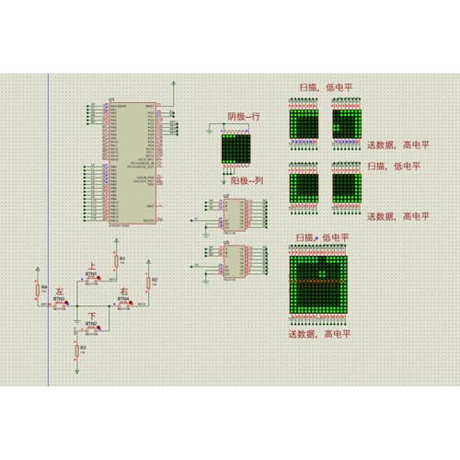Select the power terminal above resistor R1
Viewport: 460px width, 460px height.
coord(116,241)
